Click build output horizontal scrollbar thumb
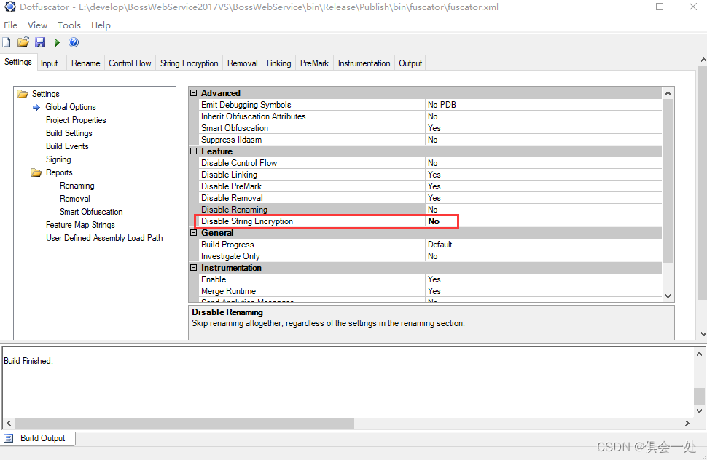This screenshot has height=460, width=707. pyautogui.click(x=185, y=423)
